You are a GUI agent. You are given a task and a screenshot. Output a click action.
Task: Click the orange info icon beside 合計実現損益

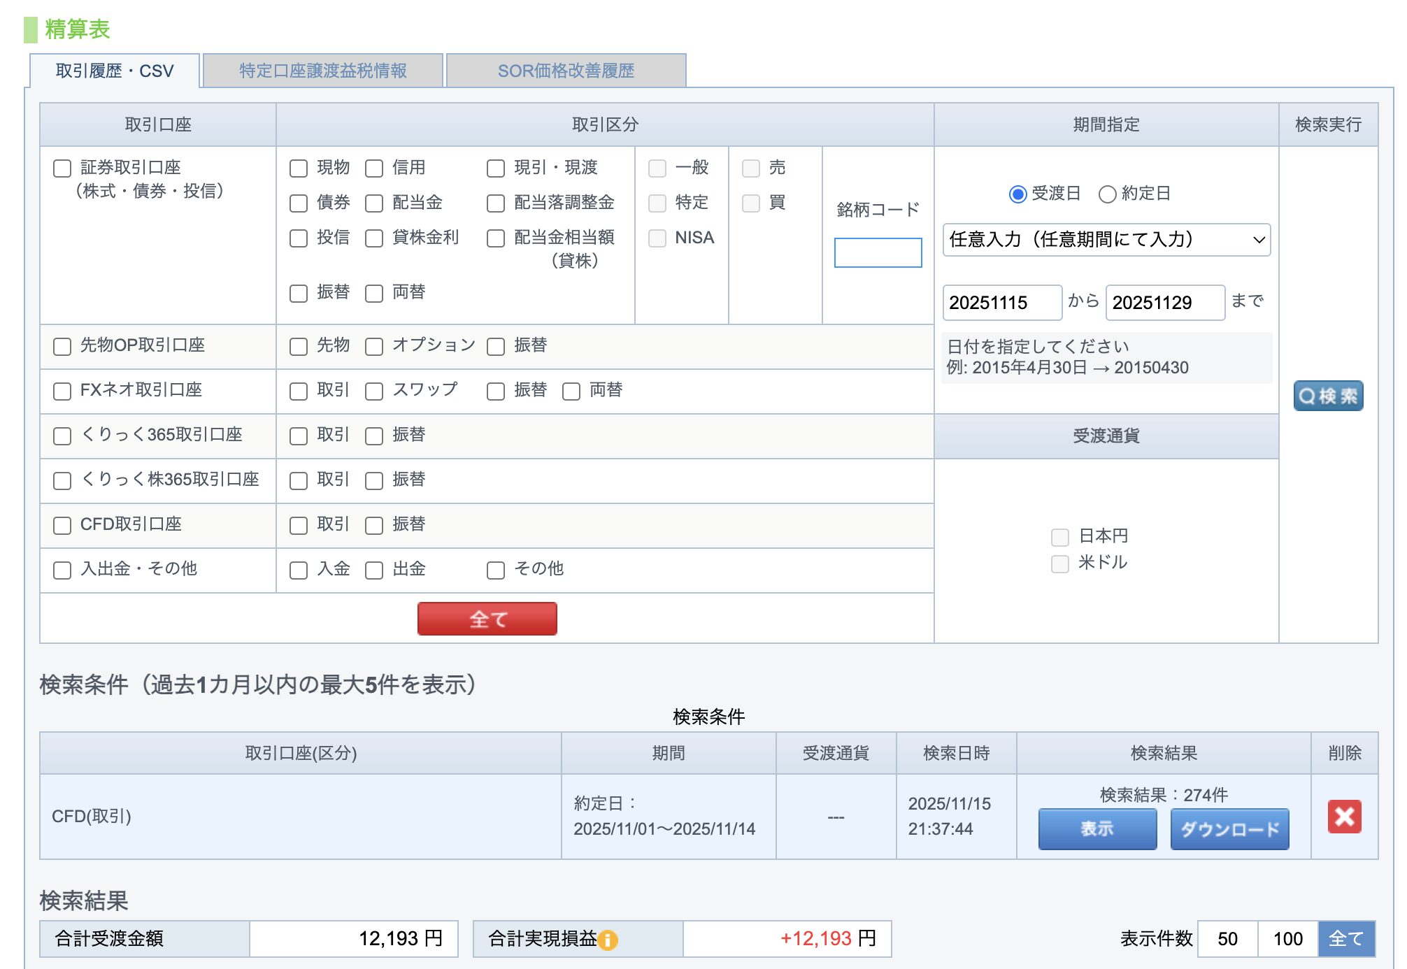click(x=608, y=940)
